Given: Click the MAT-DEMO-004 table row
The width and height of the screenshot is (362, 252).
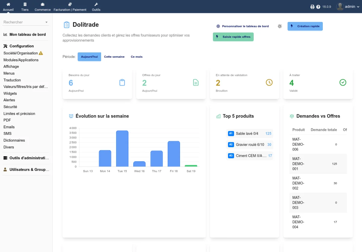Looking at the screenshot, I should point(318,222).
